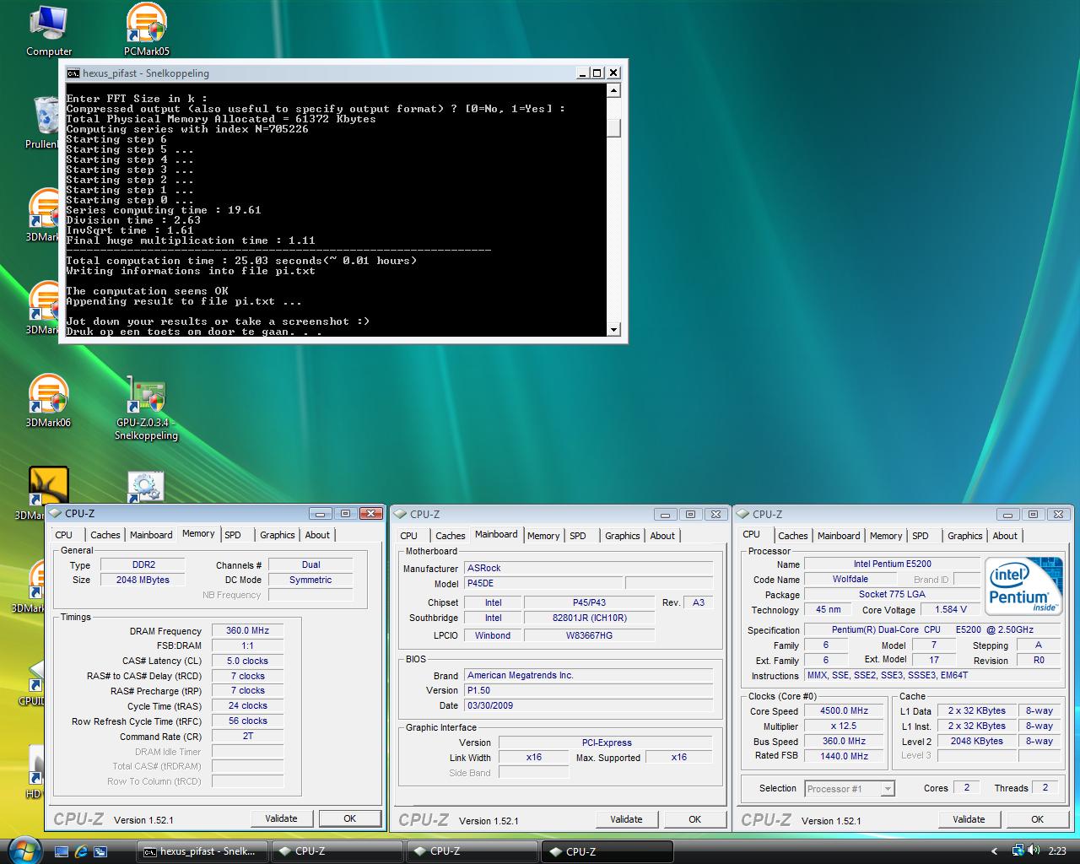
Task: Open the volume speaker tray icon
Action: pos(1034,850)
